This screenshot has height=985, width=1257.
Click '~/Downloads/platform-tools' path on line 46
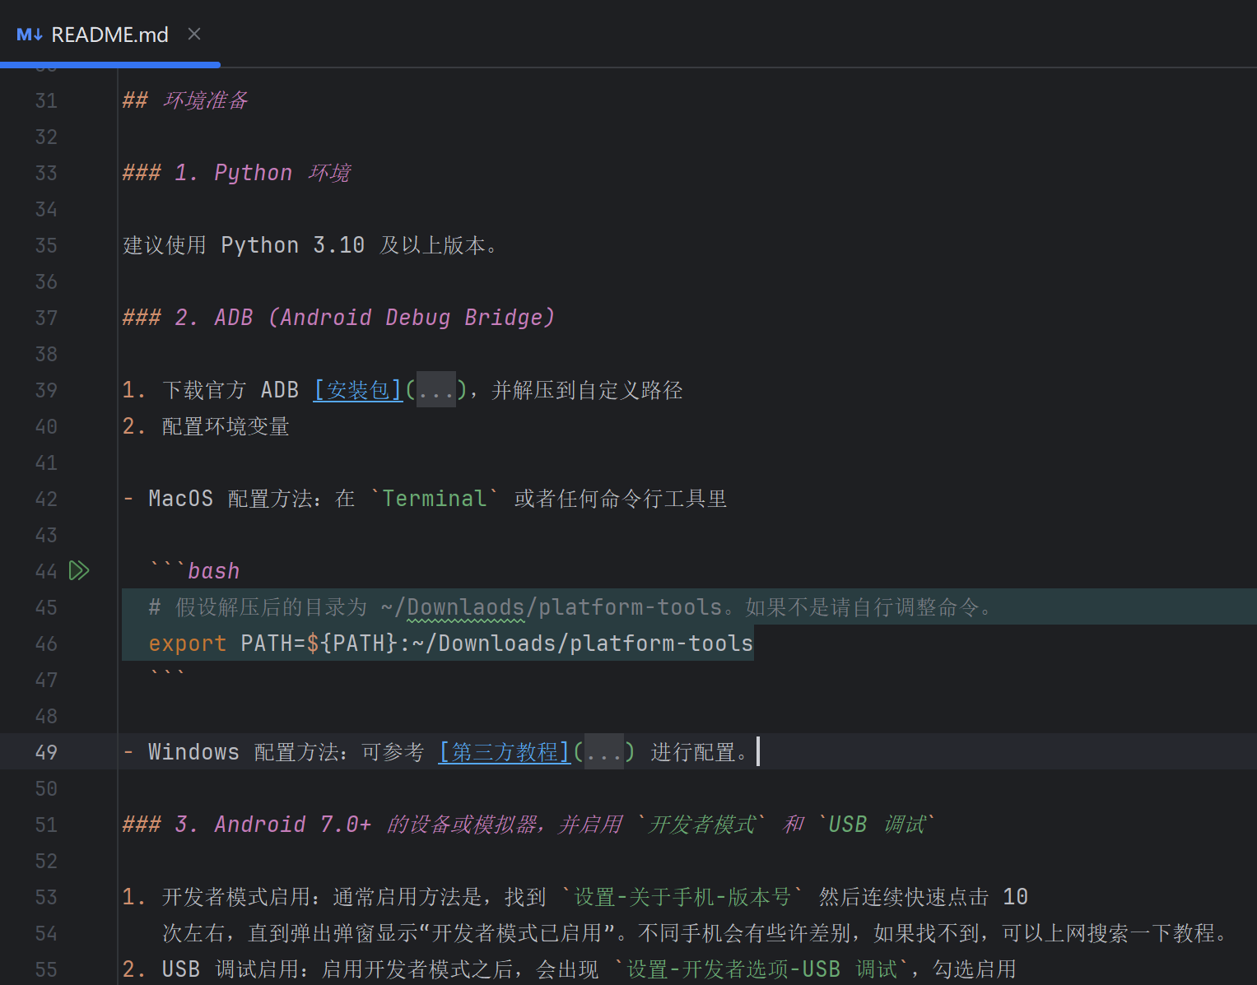(x=583, y=644)
